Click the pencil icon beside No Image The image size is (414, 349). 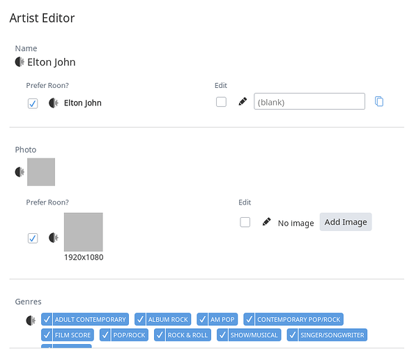click(266, 222)
